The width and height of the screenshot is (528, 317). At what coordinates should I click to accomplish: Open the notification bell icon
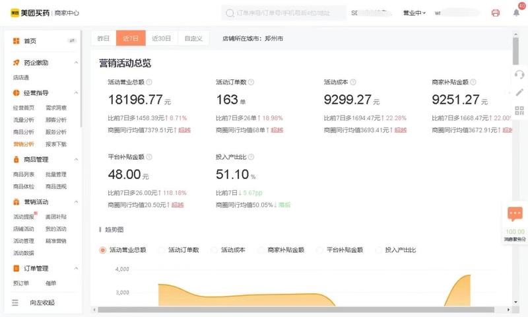coord(516,13)
